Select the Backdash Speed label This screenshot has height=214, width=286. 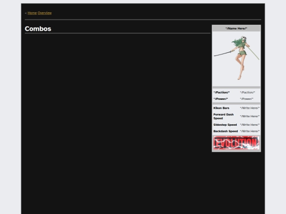point(226,131)
